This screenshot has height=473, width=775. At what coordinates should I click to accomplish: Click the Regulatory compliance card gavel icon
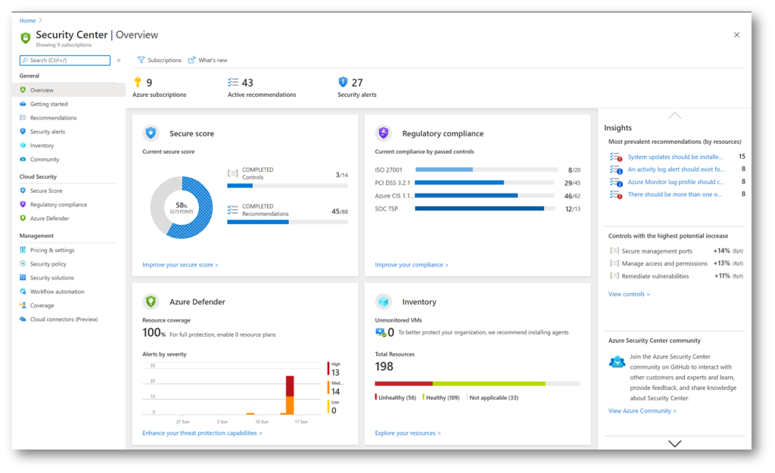click(x=383, y=133)
